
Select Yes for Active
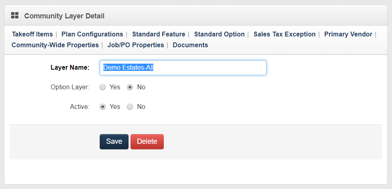click(x=103, y=107)
